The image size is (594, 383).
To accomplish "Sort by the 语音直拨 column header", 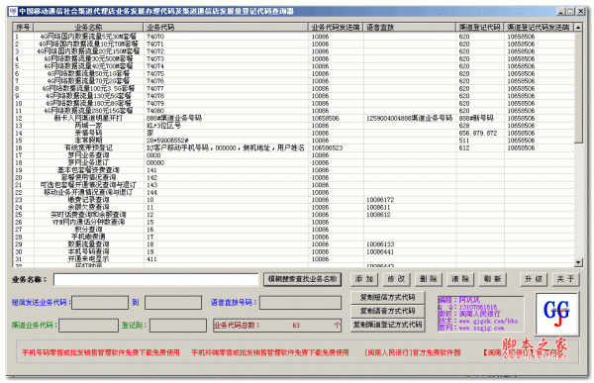I will pyautogui.click(x=410, y=28).
